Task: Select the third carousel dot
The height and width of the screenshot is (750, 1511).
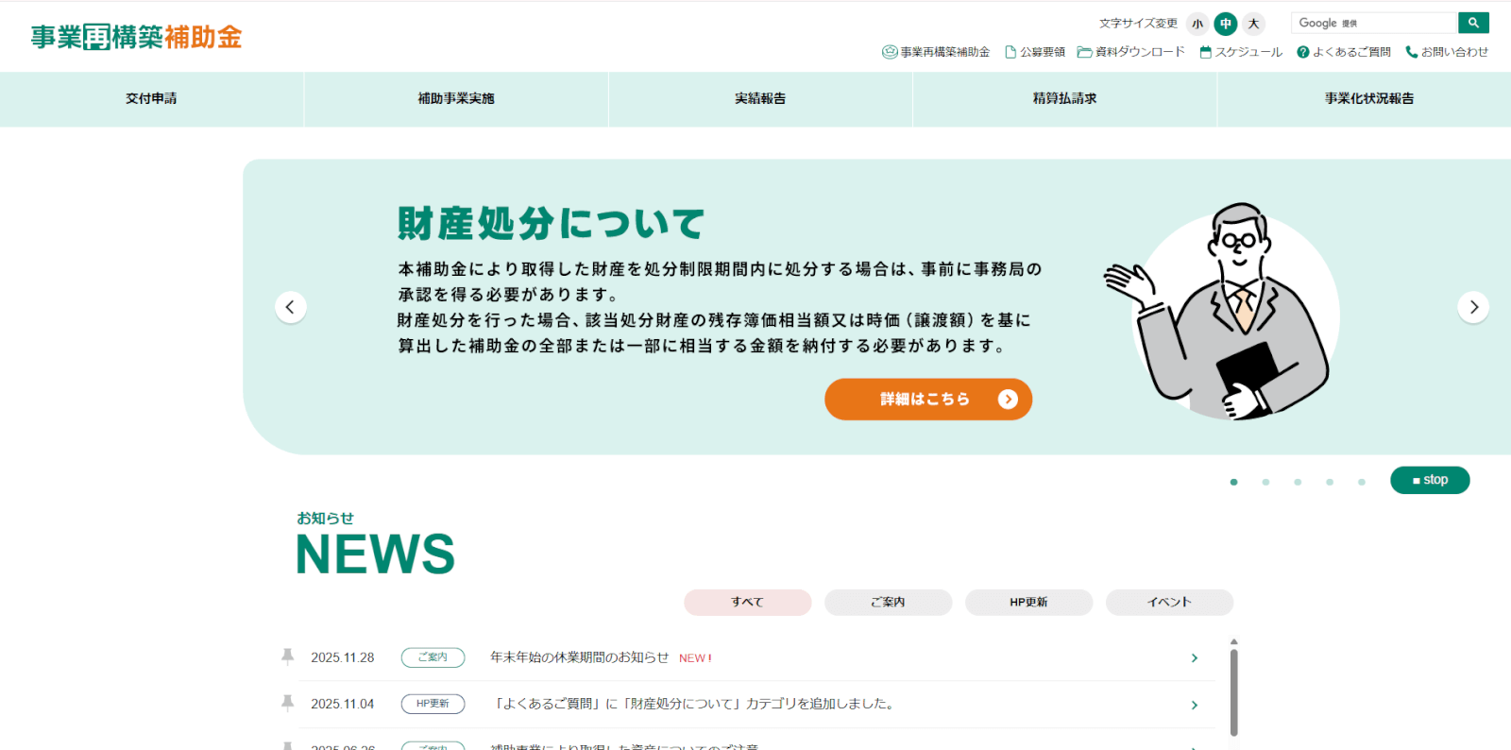Action: pos(1298,482)
